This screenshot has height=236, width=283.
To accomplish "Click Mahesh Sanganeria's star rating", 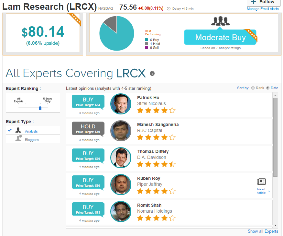I will [156, 137].
